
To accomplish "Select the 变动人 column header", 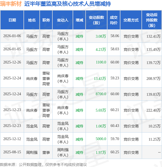I will click(x=63, y=20).
